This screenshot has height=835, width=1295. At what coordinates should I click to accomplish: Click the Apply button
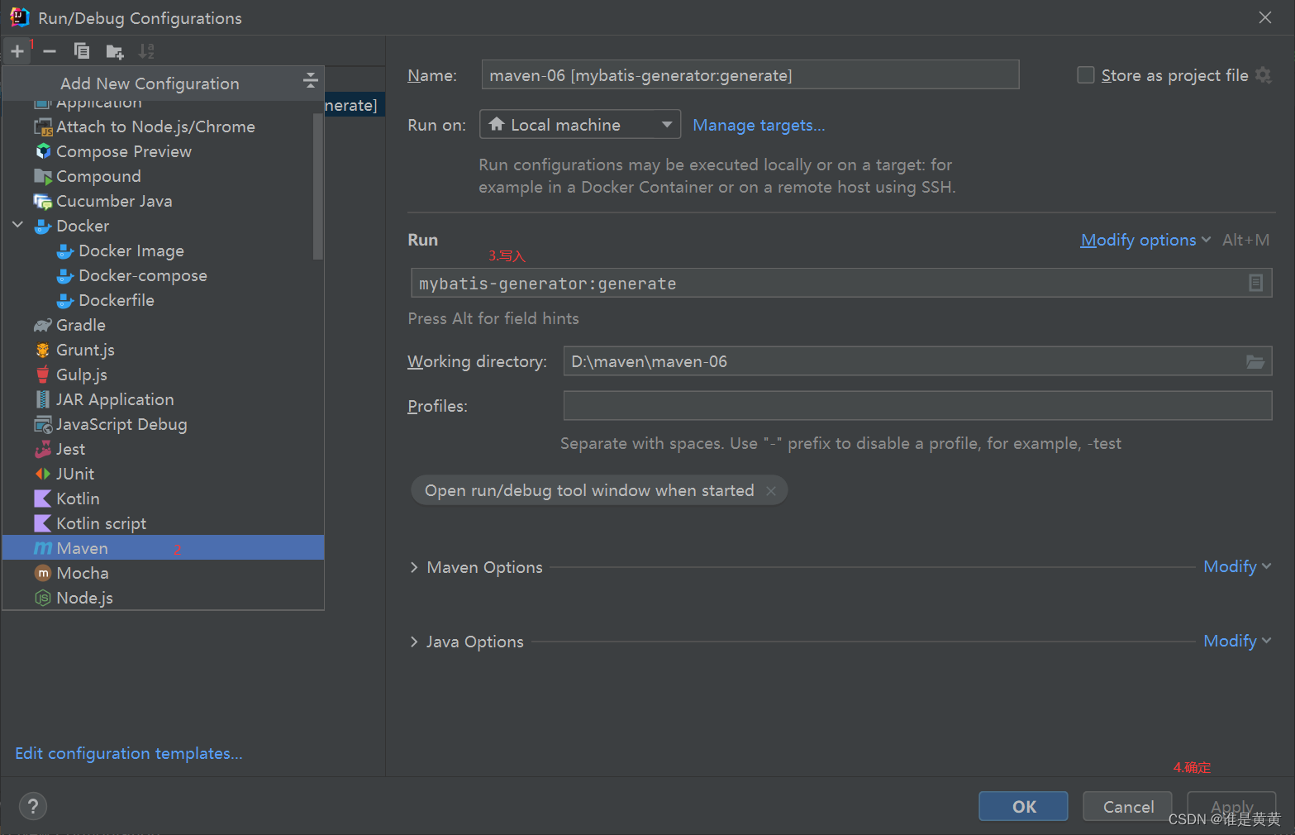1231,806
